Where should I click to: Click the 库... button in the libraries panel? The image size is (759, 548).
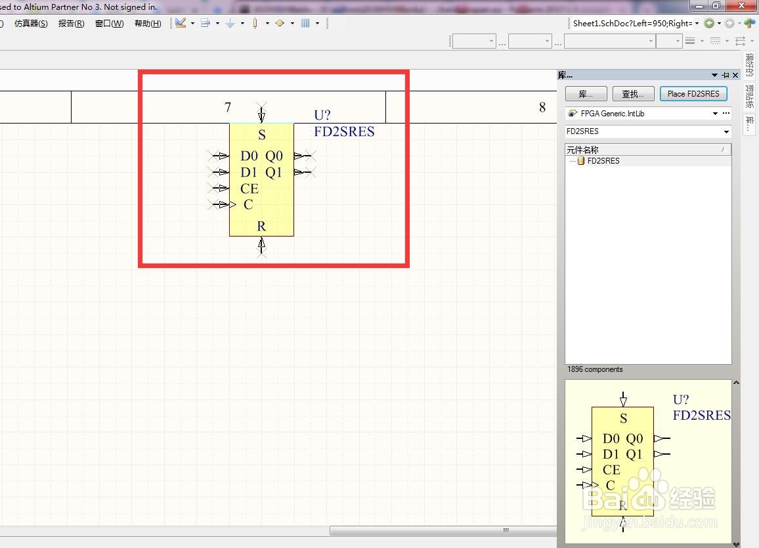point(586,93)
